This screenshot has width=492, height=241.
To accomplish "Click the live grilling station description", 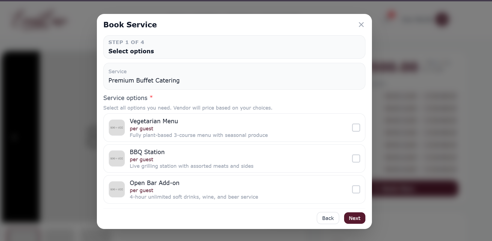I will point(192,166).
